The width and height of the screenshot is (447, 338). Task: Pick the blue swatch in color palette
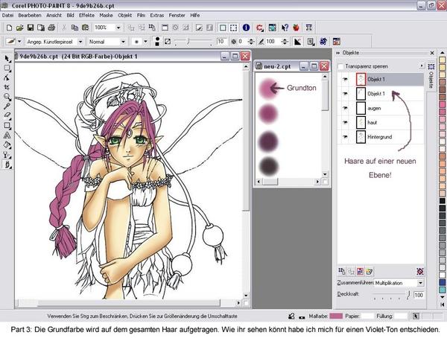[x=442, y=282]
